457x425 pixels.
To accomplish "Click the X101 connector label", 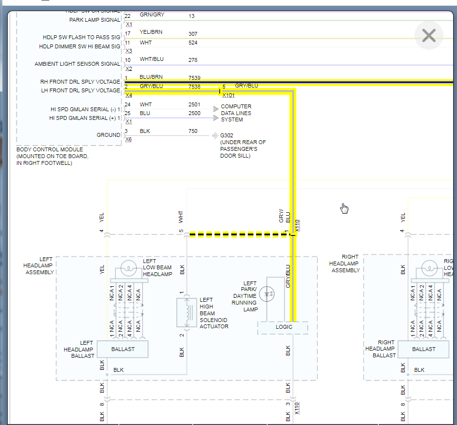I will pyautogui.click(x=228, y=95).
